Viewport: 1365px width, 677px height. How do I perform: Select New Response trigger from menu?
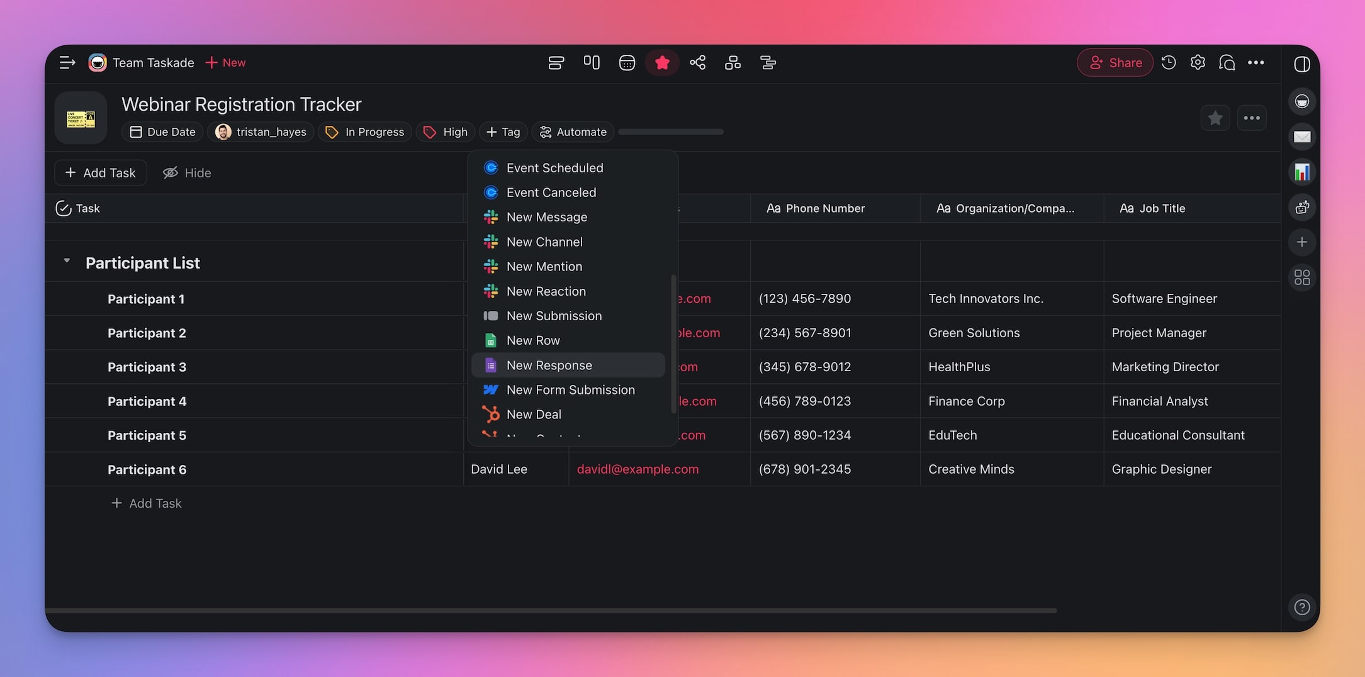tap(549, 365)
